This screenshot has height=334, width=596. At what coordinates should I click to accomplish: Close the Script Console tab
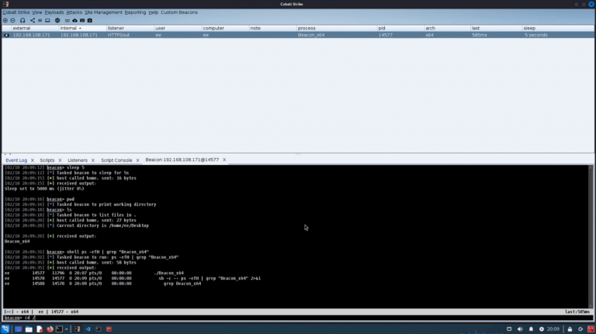coord(137,160)
